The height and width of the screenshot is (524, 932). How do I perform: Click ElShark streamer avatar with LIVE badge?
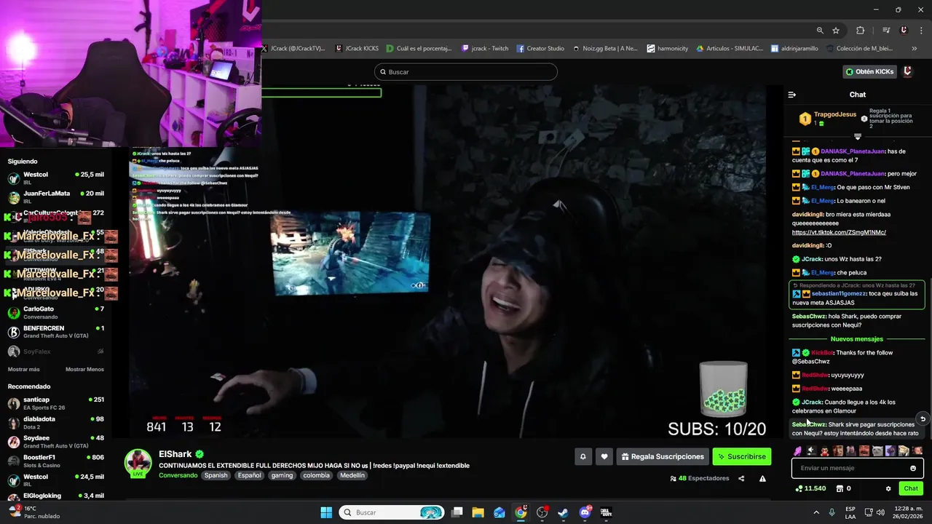pos(138,463)
